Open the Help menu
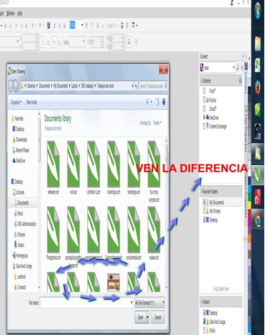 (x=20, y=13)
